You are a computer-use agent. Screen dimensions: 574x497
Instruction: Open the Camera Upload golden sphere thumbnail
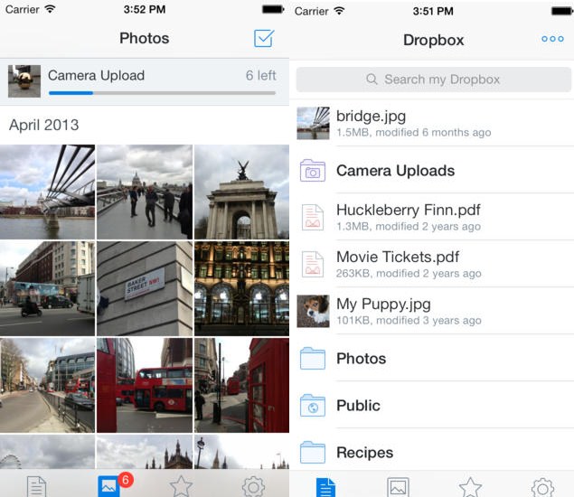coord(24,81)
